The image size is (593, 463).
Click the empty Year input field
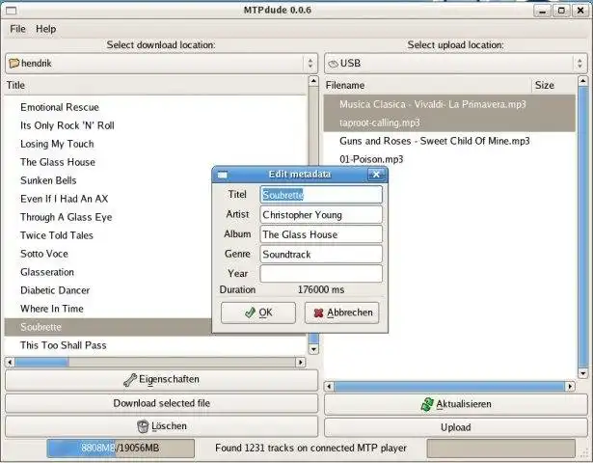[x=321, y=274]
